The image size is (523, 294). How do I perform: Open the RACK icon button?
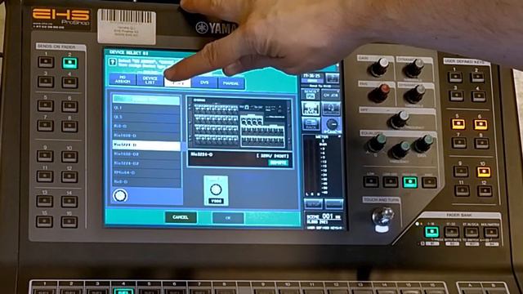pyautogui.click(x=311, y=124)
